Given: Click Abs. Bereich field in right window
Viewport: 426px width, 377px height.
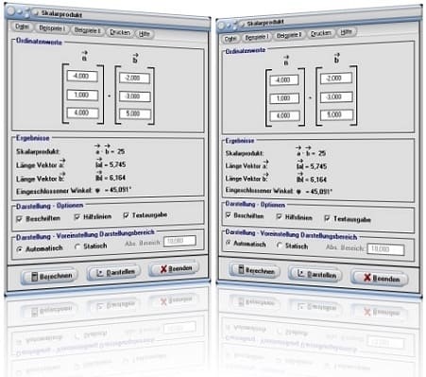Looking at the screenshot, I should [x=385, y=249].
